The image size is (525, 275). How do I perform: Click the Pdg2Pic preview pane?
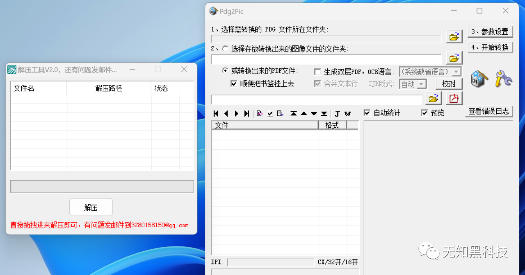click(438, 197)
